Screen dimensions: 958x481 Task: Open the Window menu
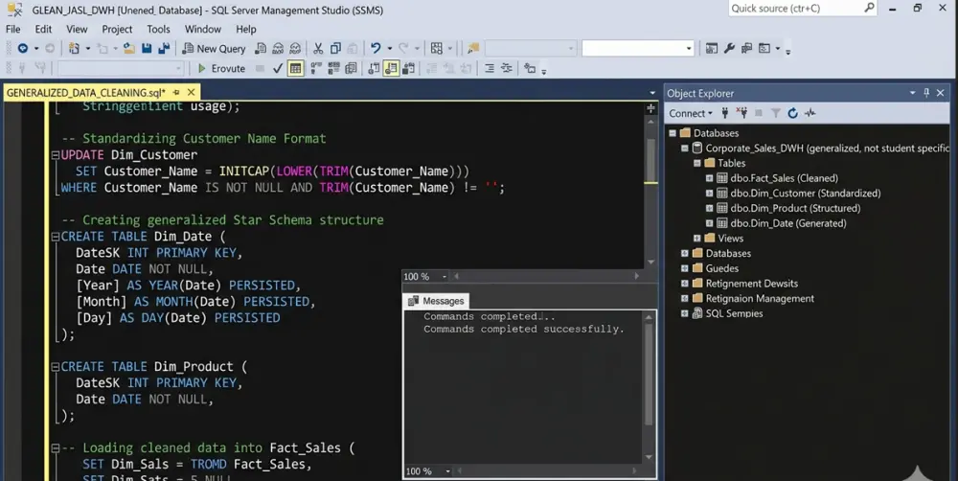click(203, 29)
